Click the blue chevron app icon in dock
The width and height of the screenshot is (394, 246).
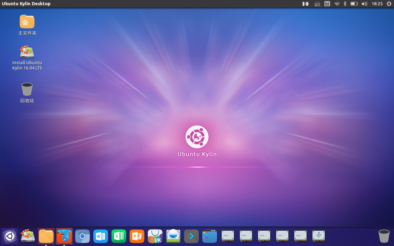click(191, 236)
